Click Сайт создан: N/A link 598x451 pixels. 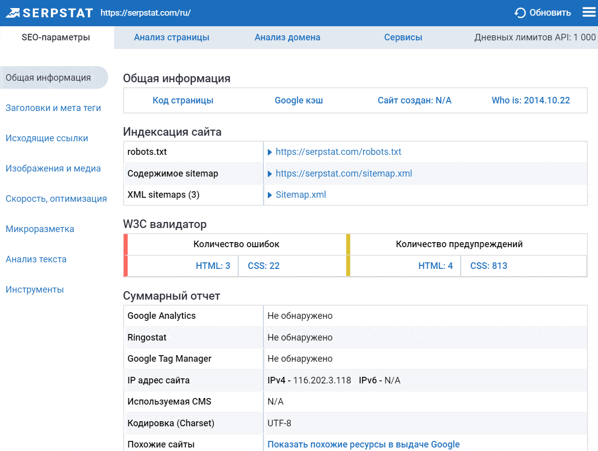[414, 100]
